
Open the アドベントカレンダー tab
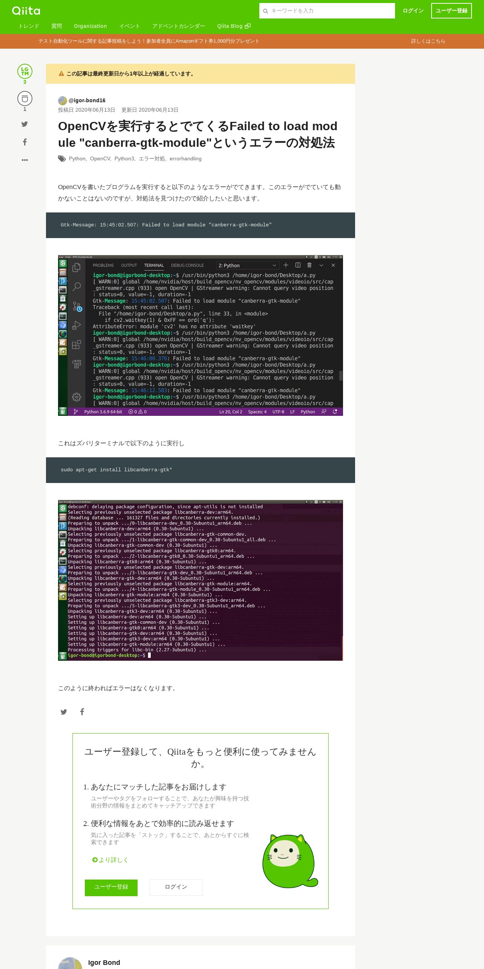[x=179, y=26]
